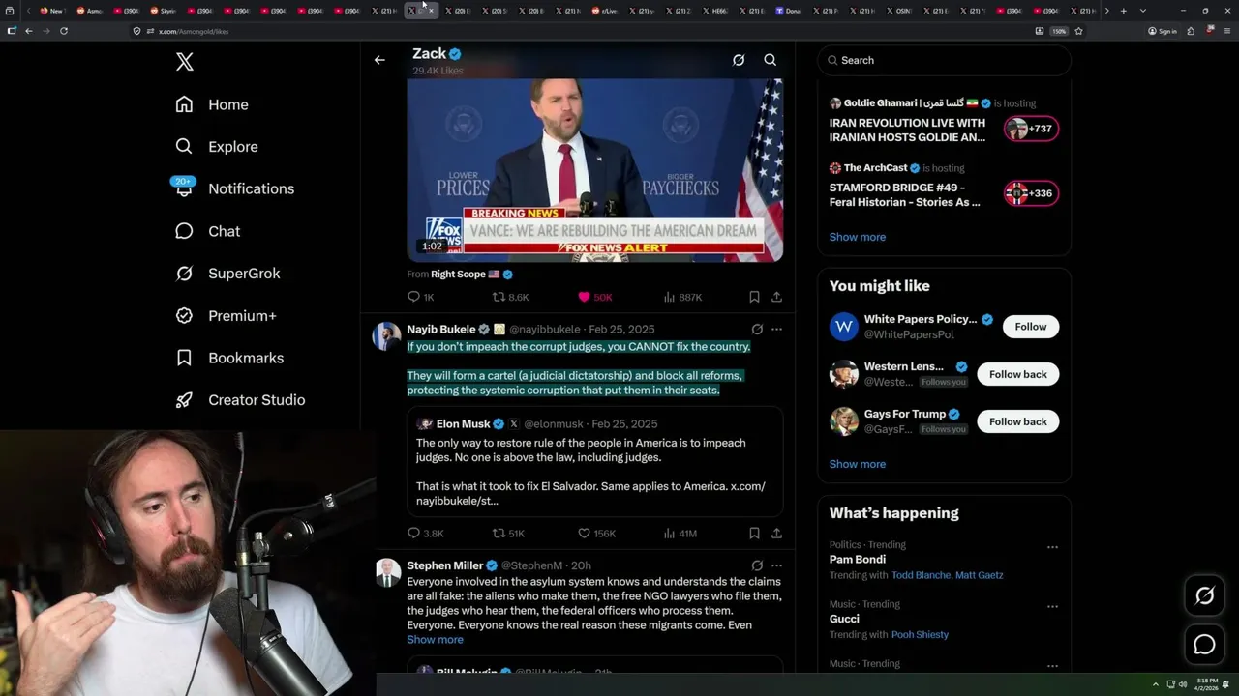Open Chat in the sidebar
This screenshot has height=696, width=1239.
click(207, 231)
